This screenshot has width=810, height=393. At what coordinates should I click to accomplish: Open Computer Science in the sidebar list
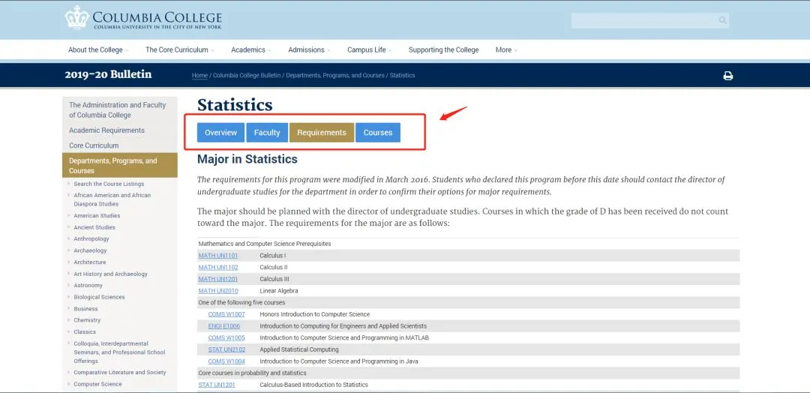click(97, 384)
